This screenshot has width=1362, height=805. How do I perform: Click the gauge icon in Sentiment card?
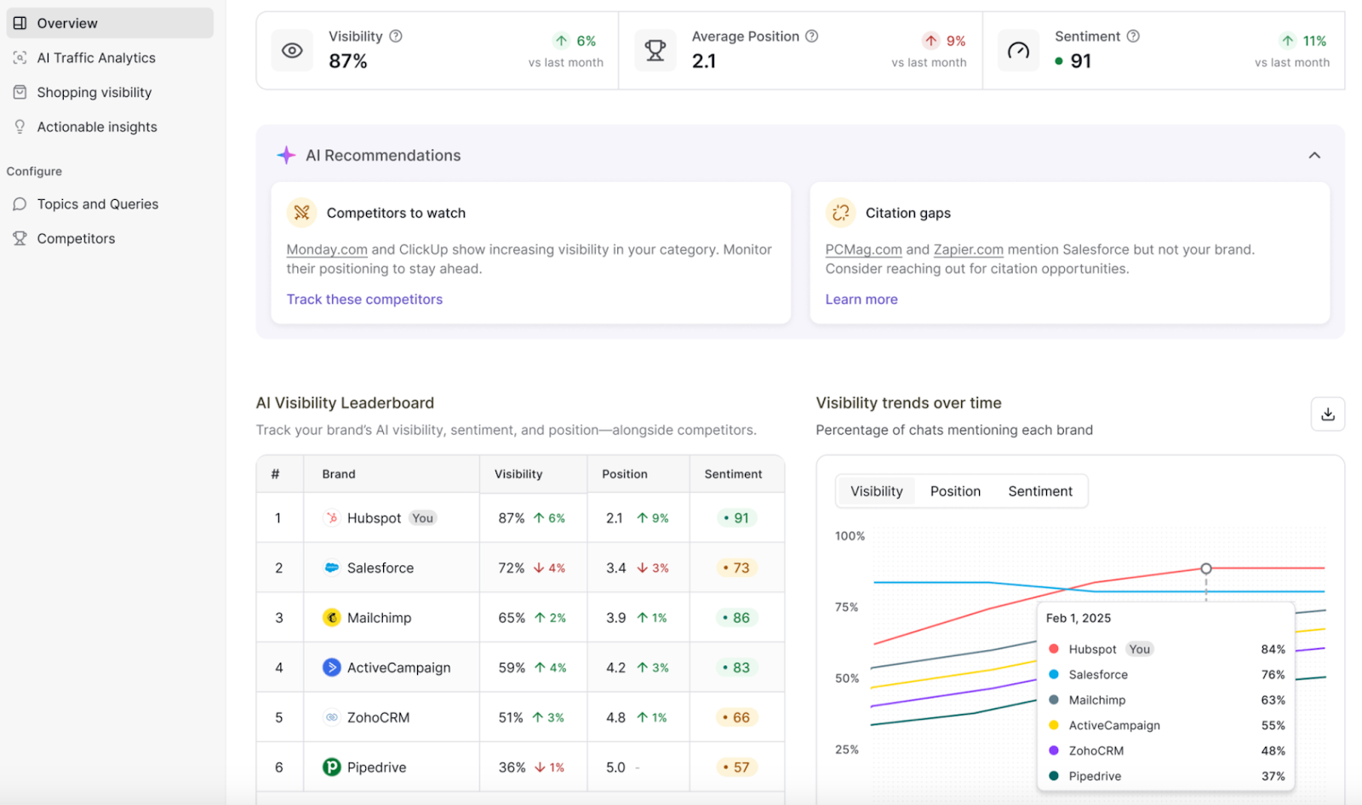[x=1018, y=51]
